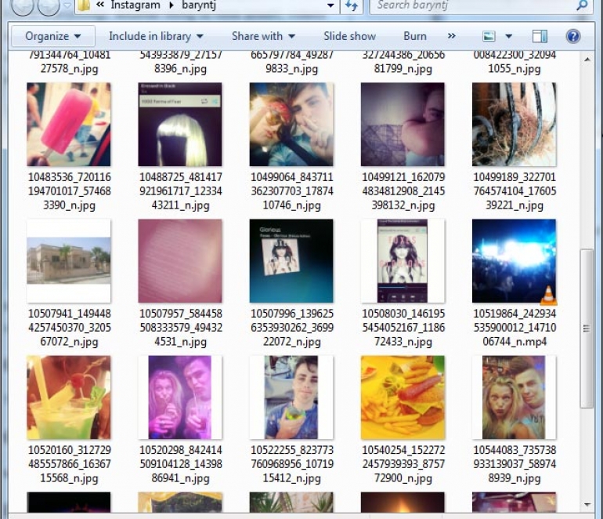This screenshot has width=603, height=519.
Task: Select the blonde wig album thumbnail
Action: [x=180, y=125]
